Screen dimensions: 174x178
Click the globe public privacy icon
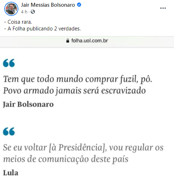(33, 12)
